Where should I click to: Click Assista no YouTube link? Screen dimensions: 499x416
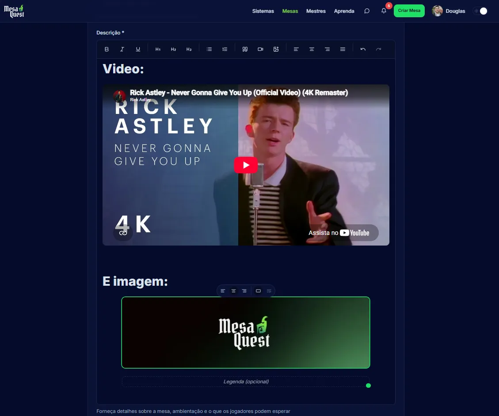pyautogui.click(x=339, y=233)
